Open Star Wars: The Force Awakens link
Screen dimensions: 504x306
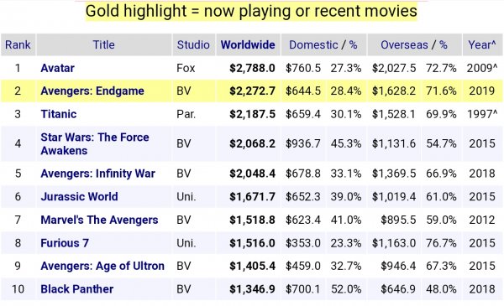[94, 143]
